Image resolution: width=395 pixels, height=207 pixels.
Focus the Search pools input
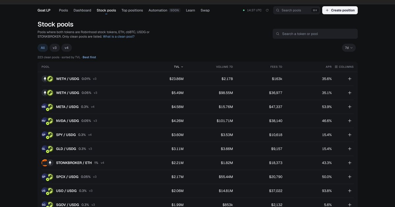pyautogui.click(x=296, y=10)
